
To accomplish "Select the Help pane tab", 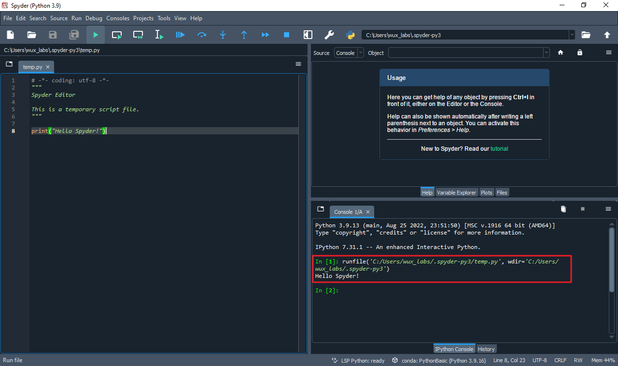I will click(x=427, y=193).
